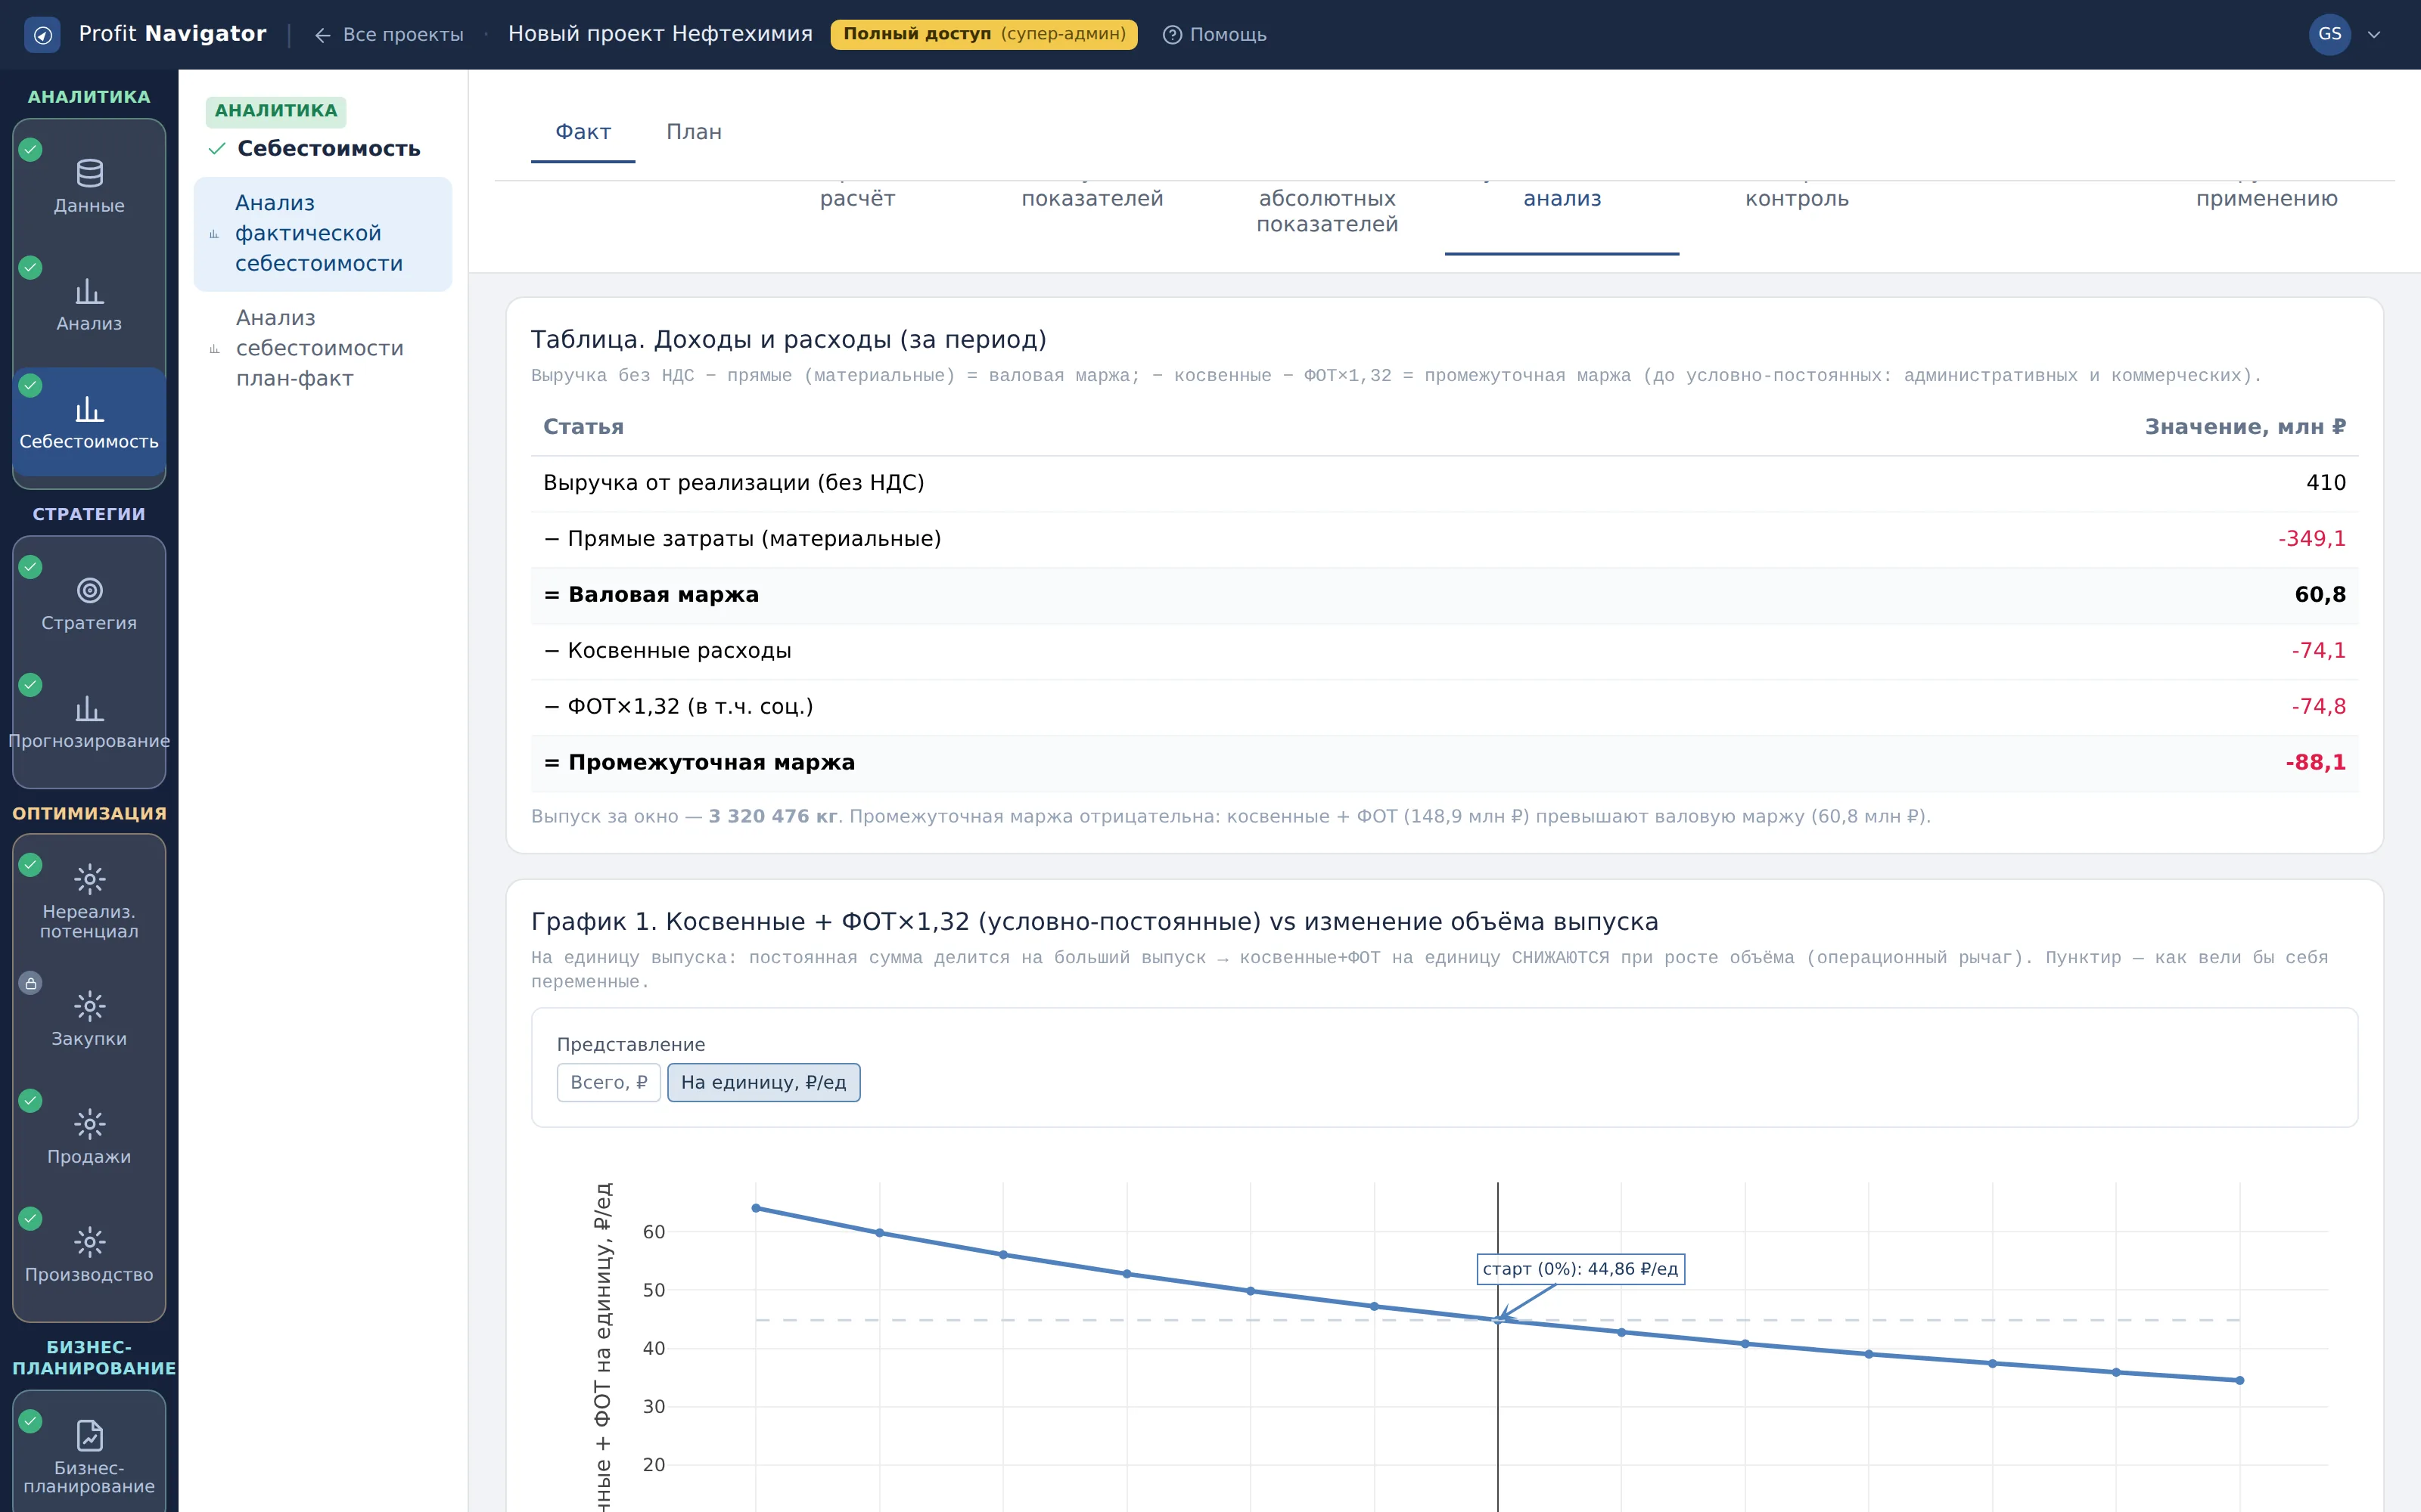Click the старт (0%) chart marker label

(1580, 1269)
